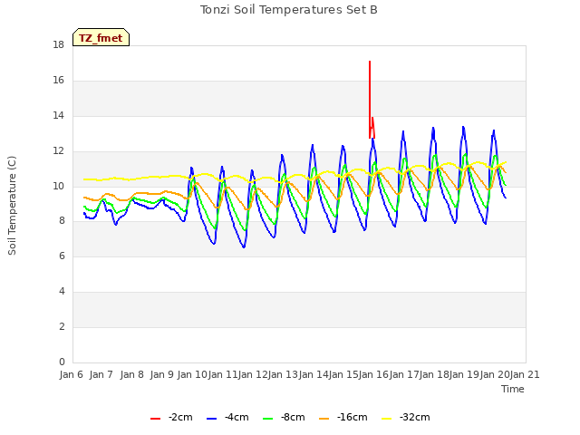Toggle the -2cm red legend entry
The image size is (580, 435).
tap(171, 418)
